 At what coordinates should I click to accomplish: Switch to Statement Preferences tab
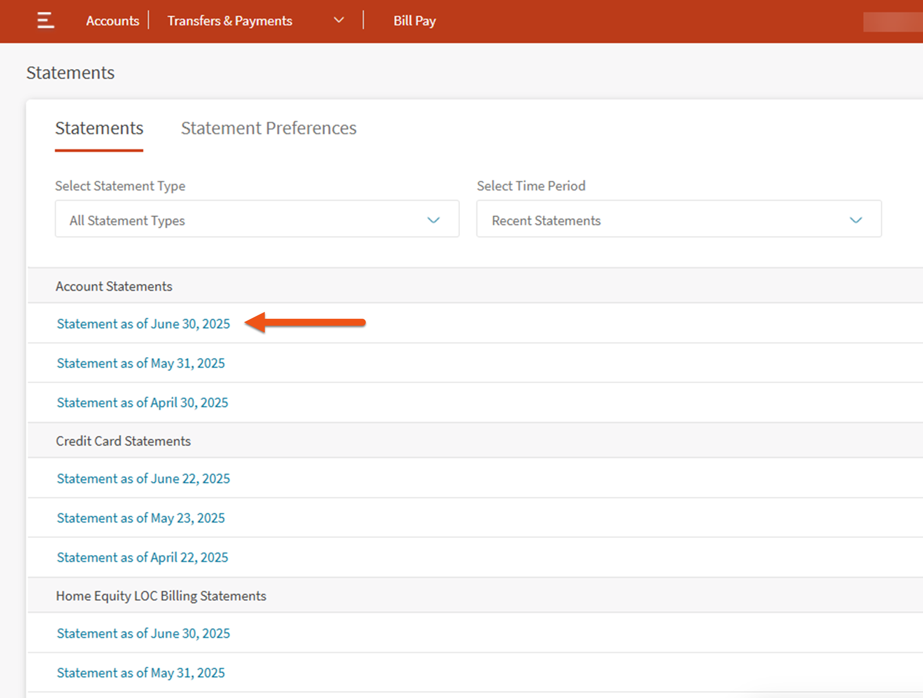point(268,128)
